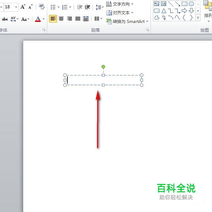Screen dimensions: 212x212
Task: Open the 段落 paragraph dialog launcher
Action: tap(147, 30)
